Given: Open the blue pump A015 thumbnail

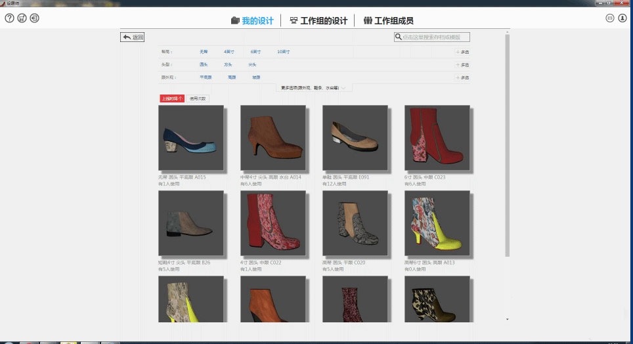Looking at the screenshot, I should tap(191, 139).
